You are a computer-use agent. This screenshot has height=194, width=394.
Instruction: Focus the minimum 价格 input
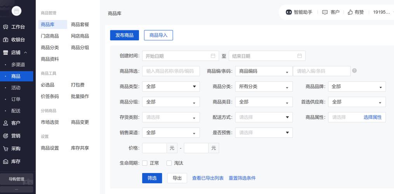(154, 148)
